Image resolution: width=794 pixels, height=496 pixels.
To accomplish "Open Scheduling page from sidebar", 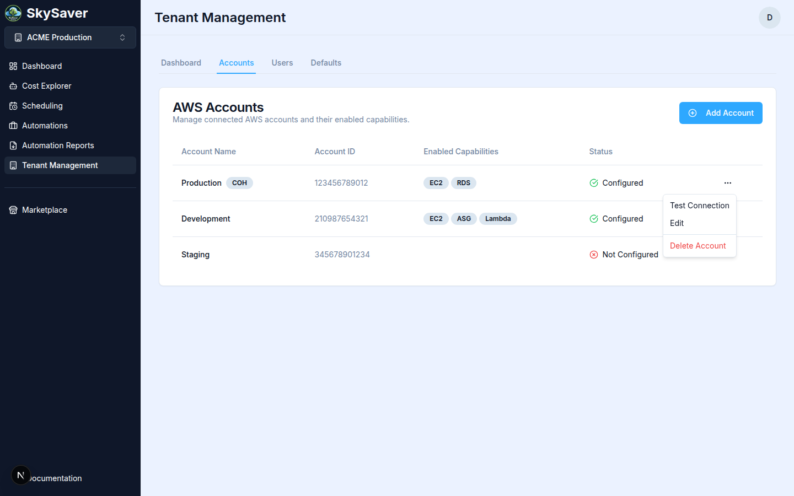I will tap(70, 106).
